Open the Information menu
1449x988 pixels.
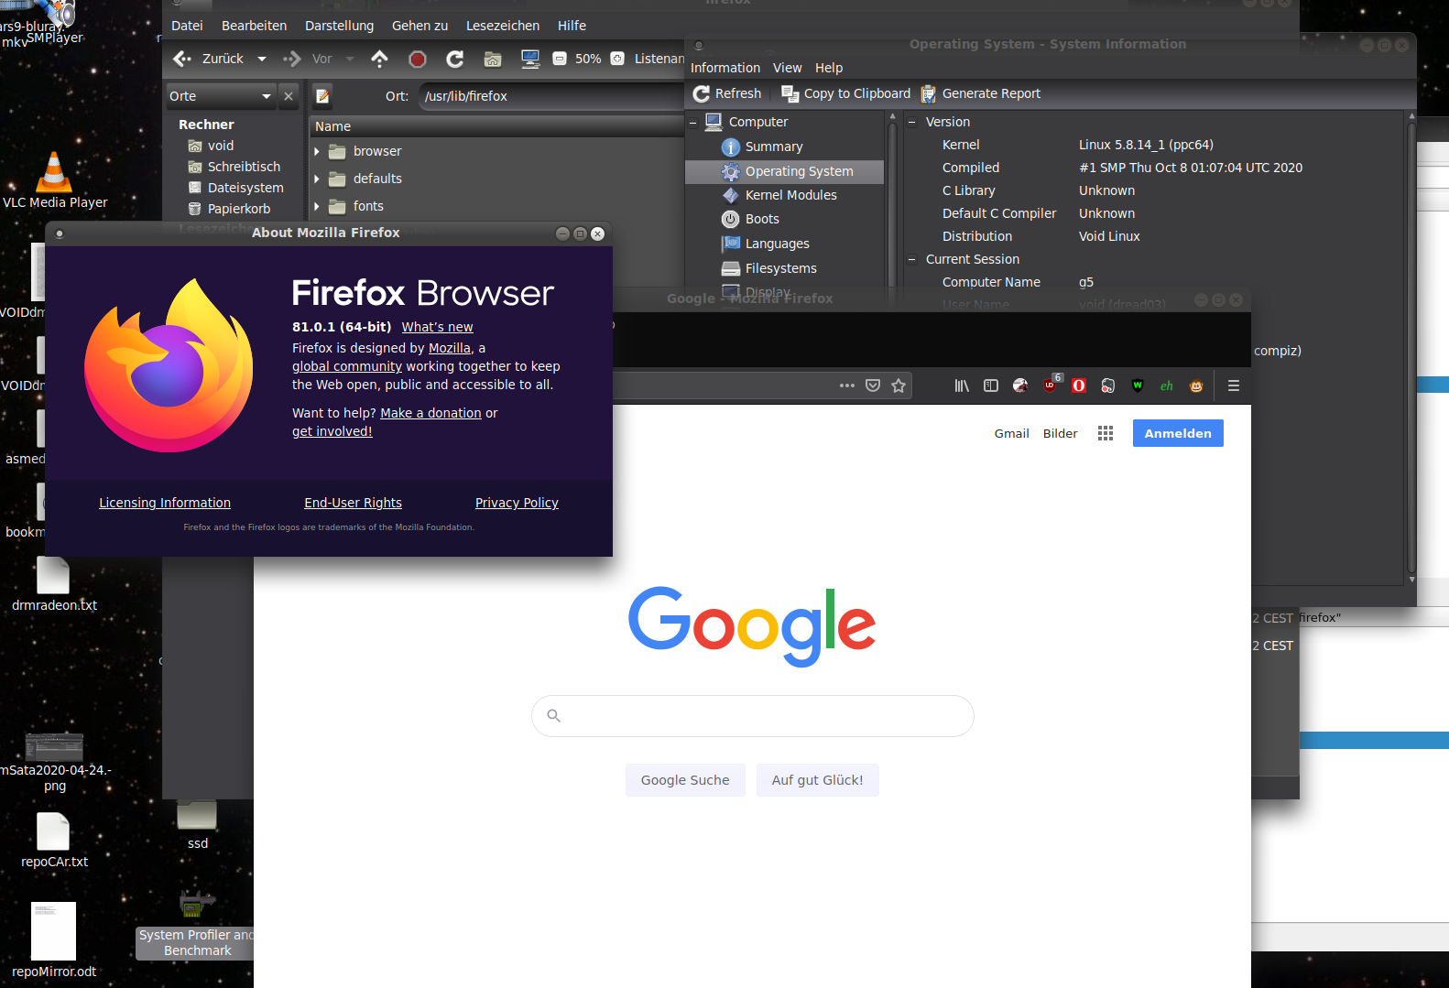click(725, 68)
